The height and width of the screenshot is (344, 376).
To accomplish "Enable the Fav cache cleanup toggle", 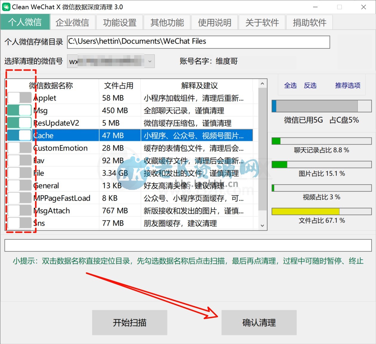I will click(x=19, y=160).
